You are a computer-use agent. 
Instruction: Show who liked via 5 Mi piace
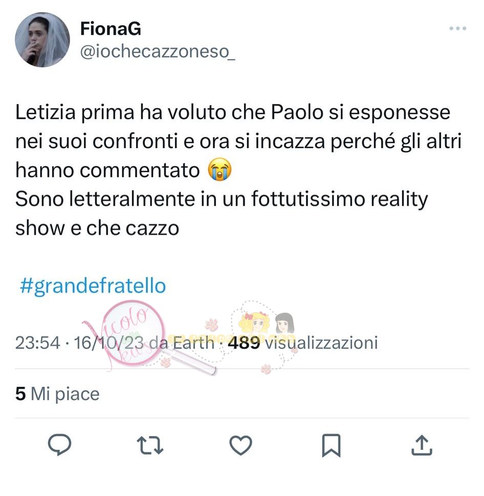click(57, 394)
